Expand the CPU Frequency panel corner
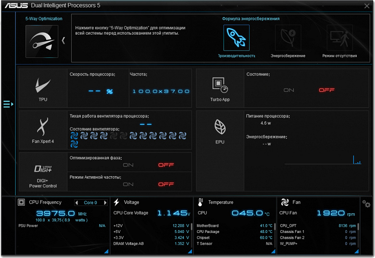This screenshot has width=375, height=258. coord(106,251)
